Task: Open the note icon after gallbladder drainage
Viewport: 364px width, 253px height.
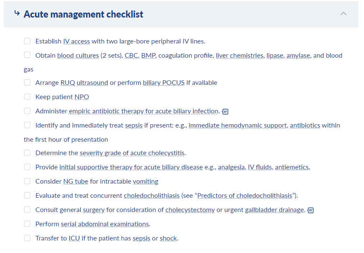Action: [x=310, y=210]
